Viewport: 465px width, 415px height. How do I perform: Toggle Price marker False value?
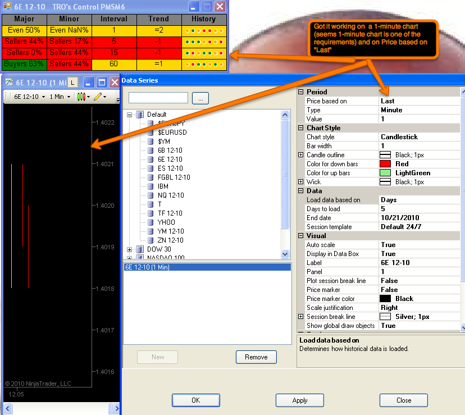point(420,290)
